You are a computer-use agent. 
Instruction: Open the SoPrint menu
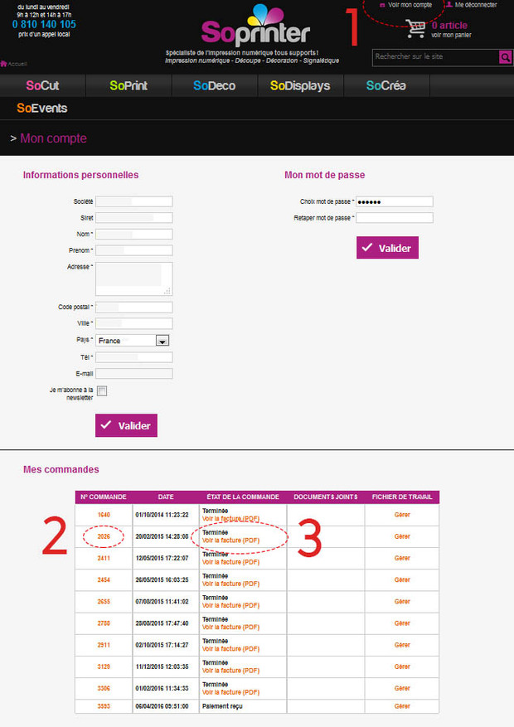(128, 85)
